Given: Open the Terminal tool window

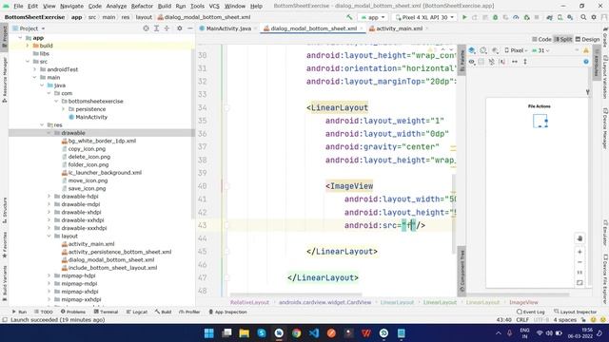Looking at the screenshot, I should (106, 312).
